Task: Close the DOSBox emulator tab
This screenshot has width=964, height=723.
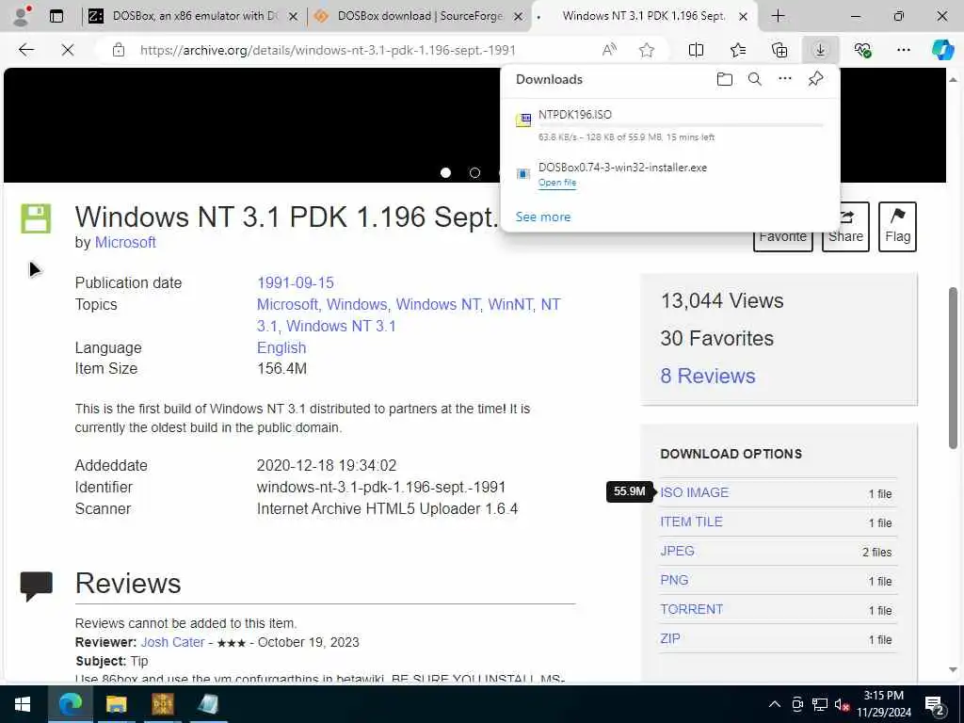Action: click(x=294, y=17)
